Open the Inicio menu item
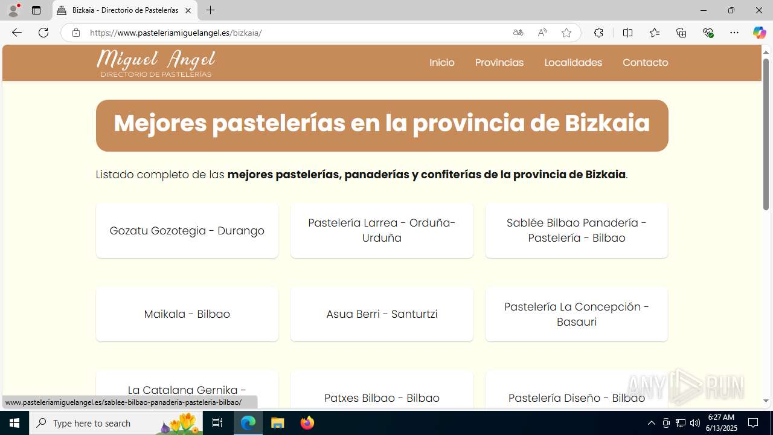 [442, 62]
